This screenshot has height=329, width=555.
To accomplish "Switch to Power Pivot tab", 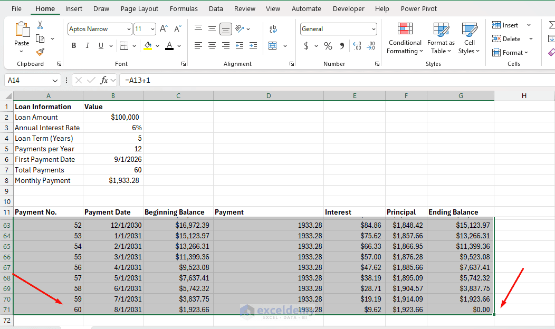I will [419, 9].
